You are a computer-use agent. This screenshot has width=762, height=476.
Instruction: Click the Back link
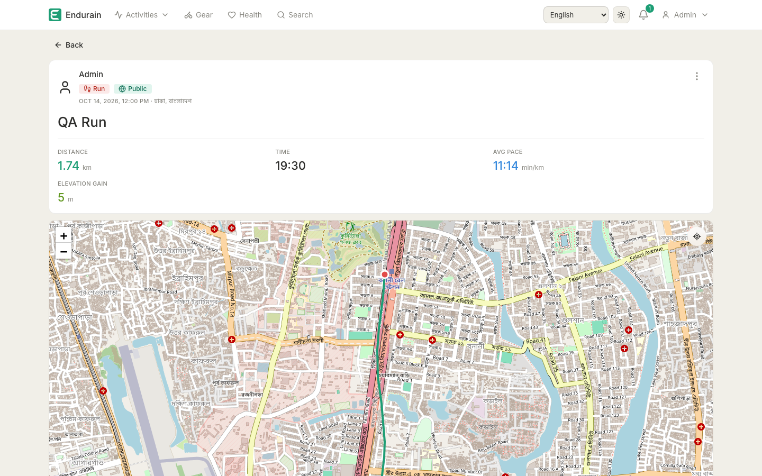(69, 45)
